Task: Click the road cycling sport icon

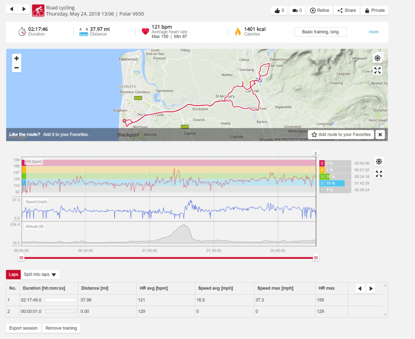Action: pyautogui.click(x=38, y=11)
